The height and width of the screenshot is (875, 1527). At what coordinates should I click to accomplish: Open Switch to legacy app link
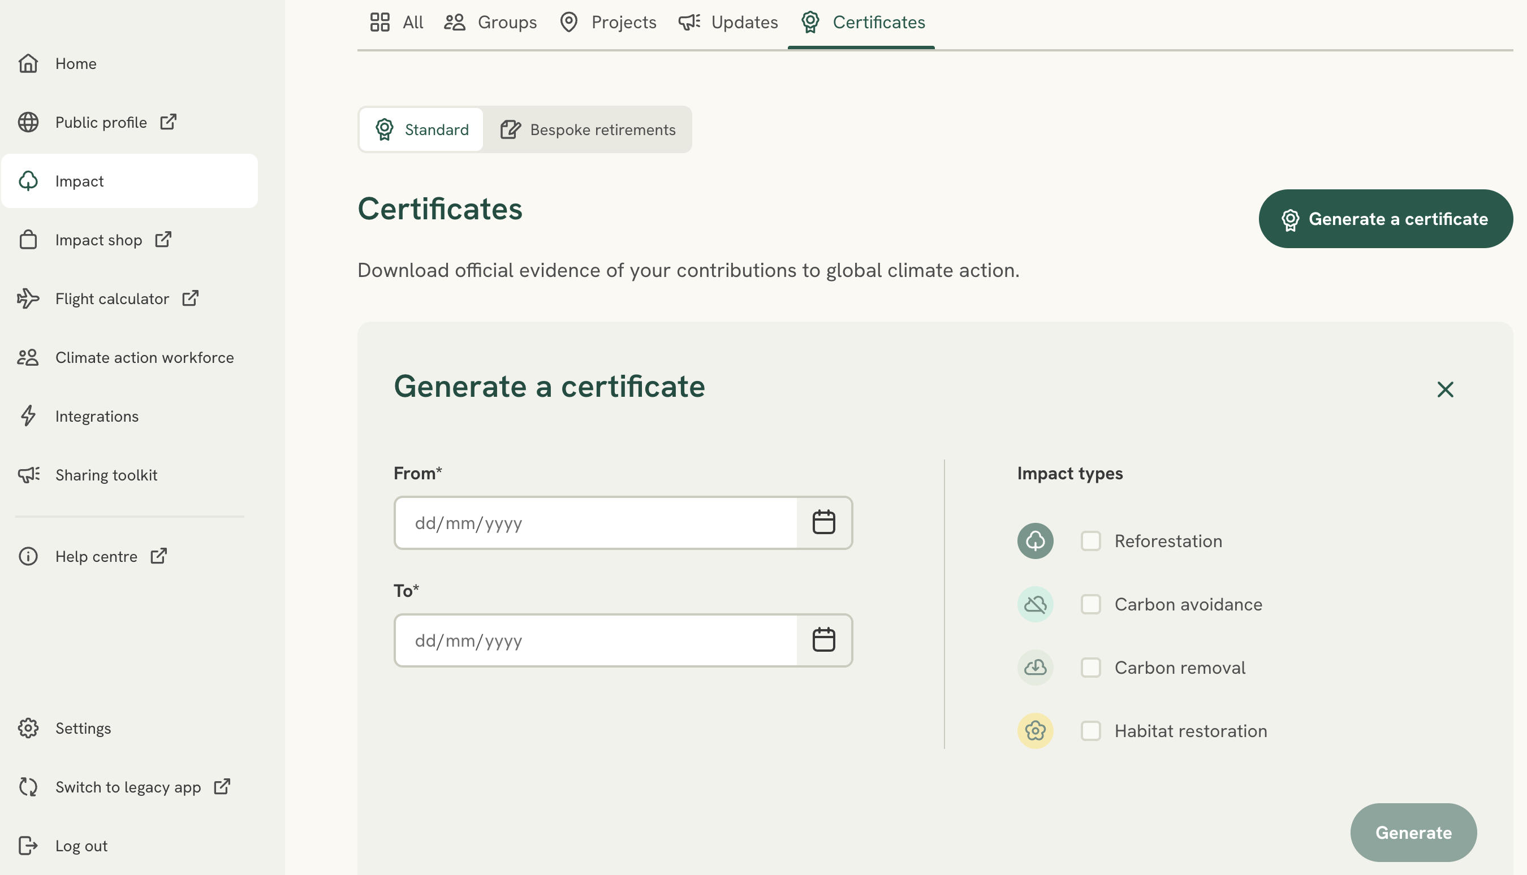point(130,787)
